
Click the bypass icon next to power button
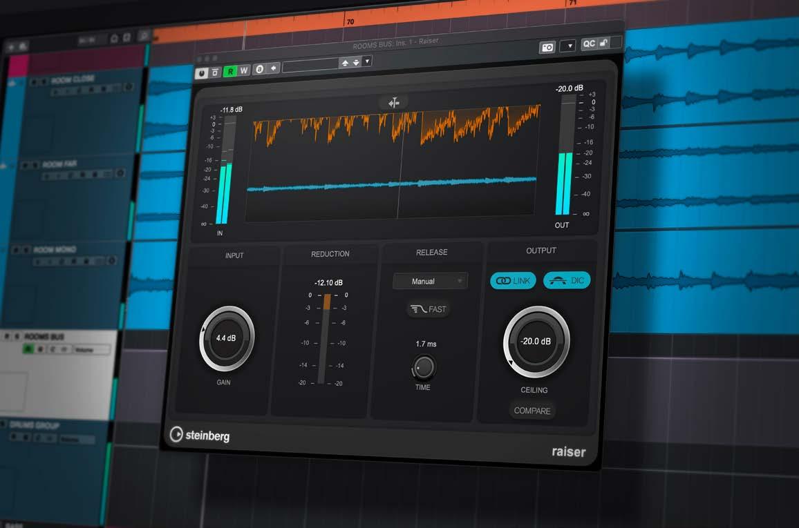[x=215, y=72]
